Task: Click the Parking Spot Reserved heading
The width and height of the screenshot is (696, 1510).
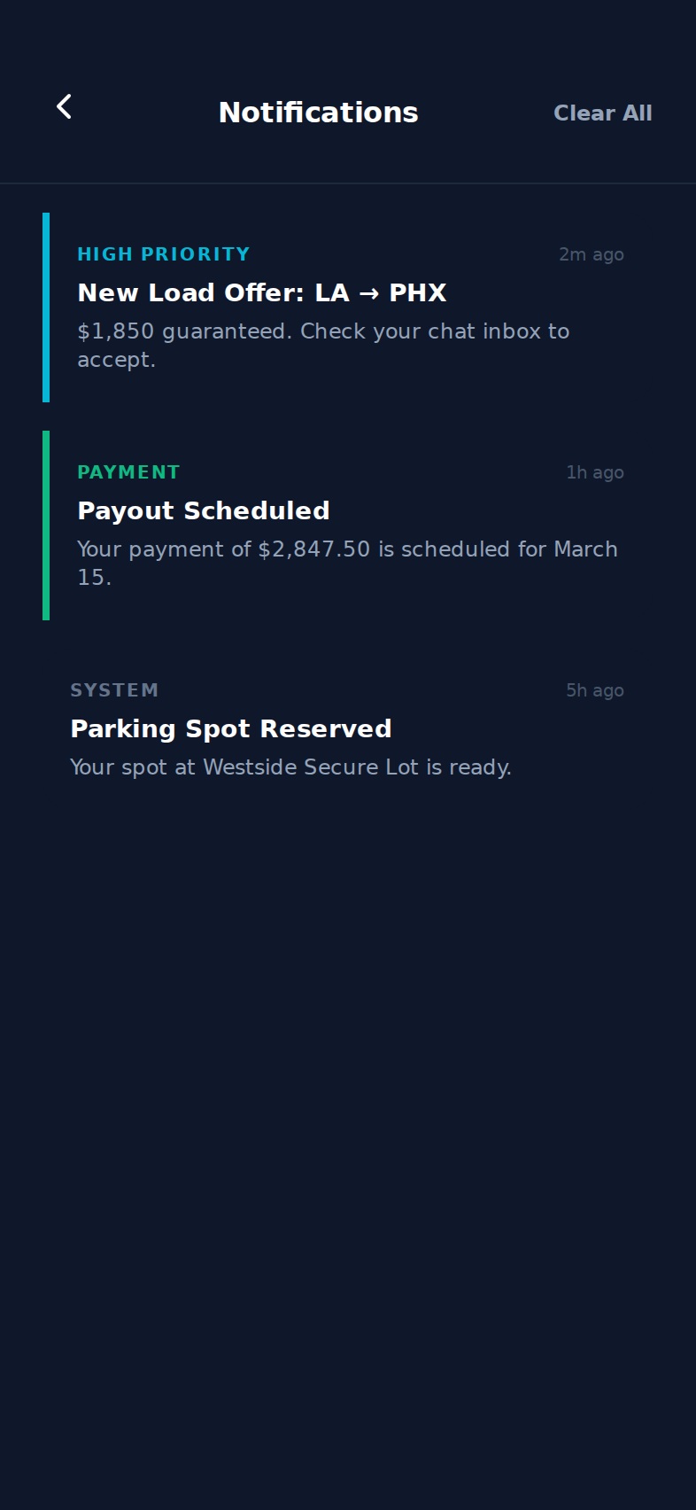Action: (x=231, y=728)
